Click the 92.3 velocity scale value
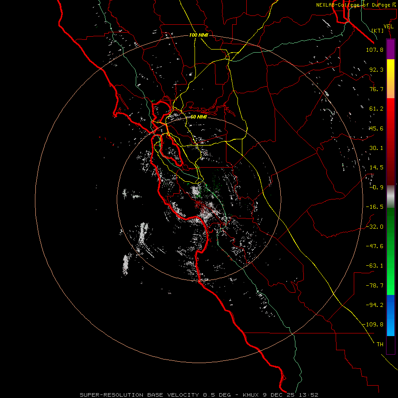Viewport: 398px width, 398px height. 376,69
